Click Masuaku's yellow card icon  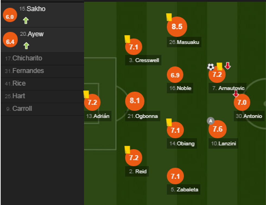169,17
